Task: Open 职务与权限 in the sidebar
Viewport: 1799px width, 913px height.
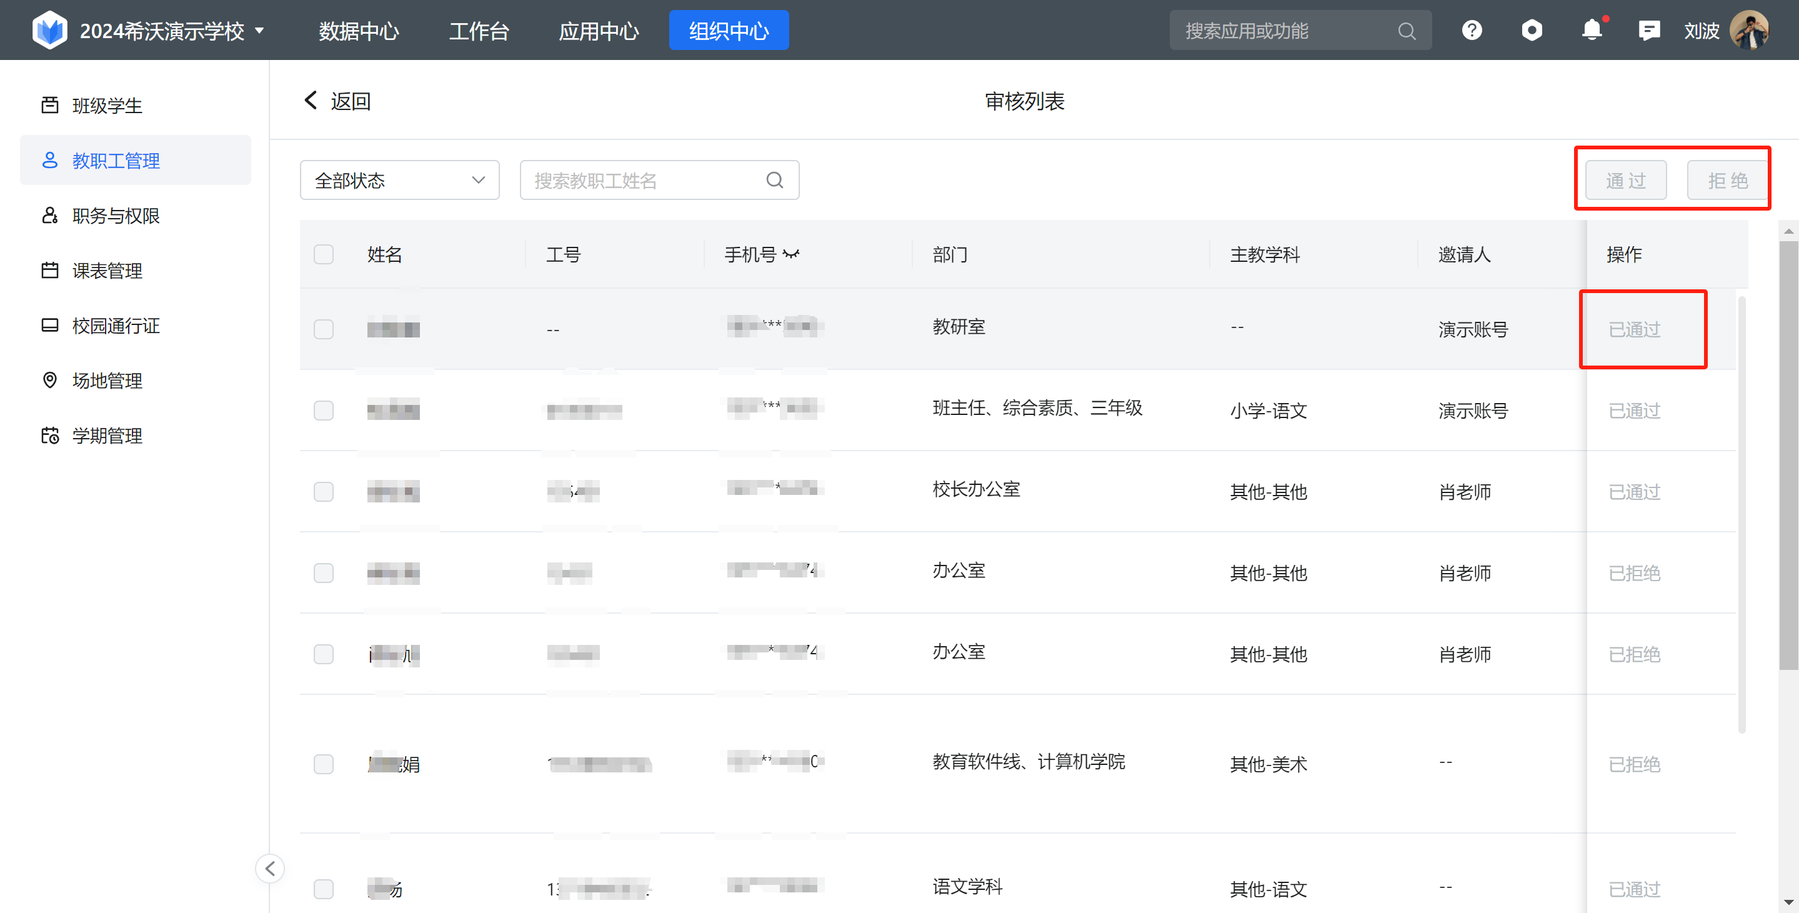Action: pyautogui.click(x=116, y=216)
